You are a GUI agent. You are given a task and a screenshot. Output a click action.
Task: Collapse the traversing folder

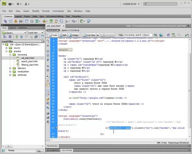[10, 55]
